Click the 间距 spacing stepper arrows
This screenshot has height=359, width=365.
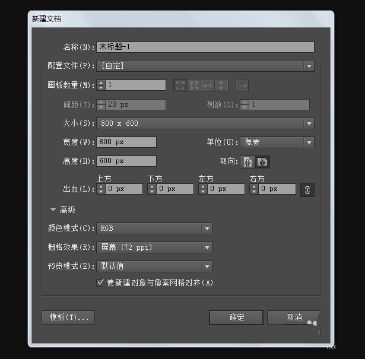(101, 104)
